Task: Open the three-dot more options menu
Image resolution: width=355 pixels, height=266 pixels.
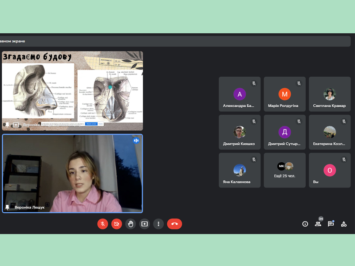Action: (158, 224)
